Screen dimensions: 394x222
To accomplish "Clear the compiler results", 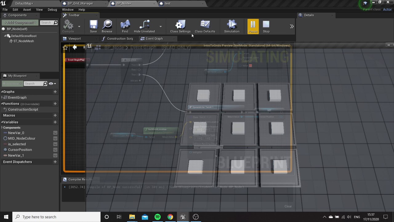I will pos(288,206).
